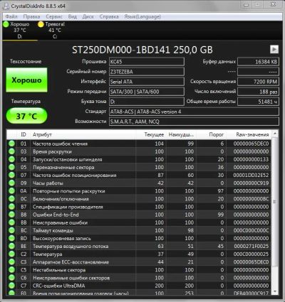
Task: Click status icon of attribute BC row
Action: 11,230
